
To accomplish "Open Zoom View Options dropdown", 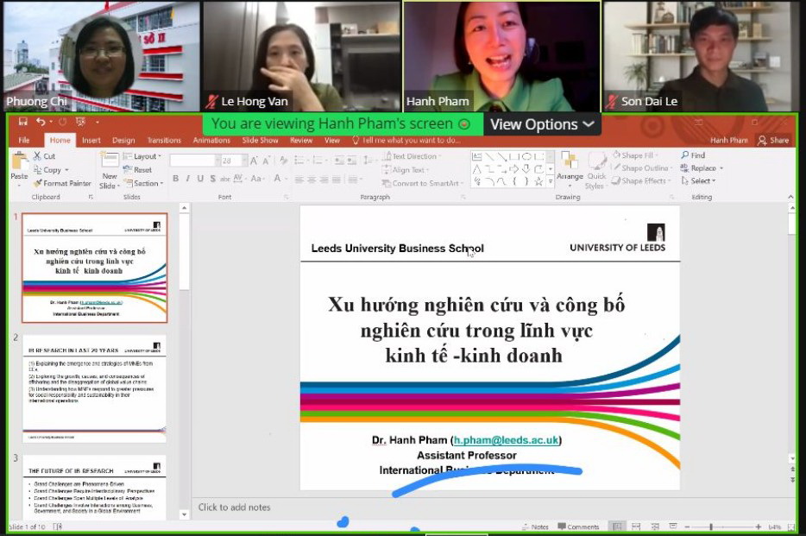I will tap(542, 124).
